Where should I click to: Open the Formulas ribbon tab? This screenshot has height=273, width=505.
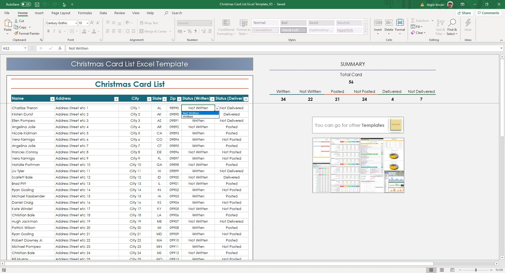(x=85, y=13)
